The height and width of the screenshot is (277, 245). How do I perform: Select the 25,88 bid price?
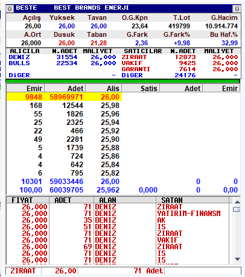(110, 148)
